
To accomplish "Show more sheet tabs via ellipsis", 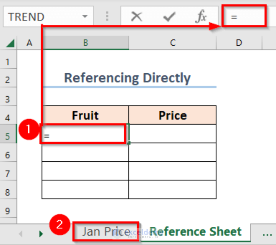I will pos(267,234).
